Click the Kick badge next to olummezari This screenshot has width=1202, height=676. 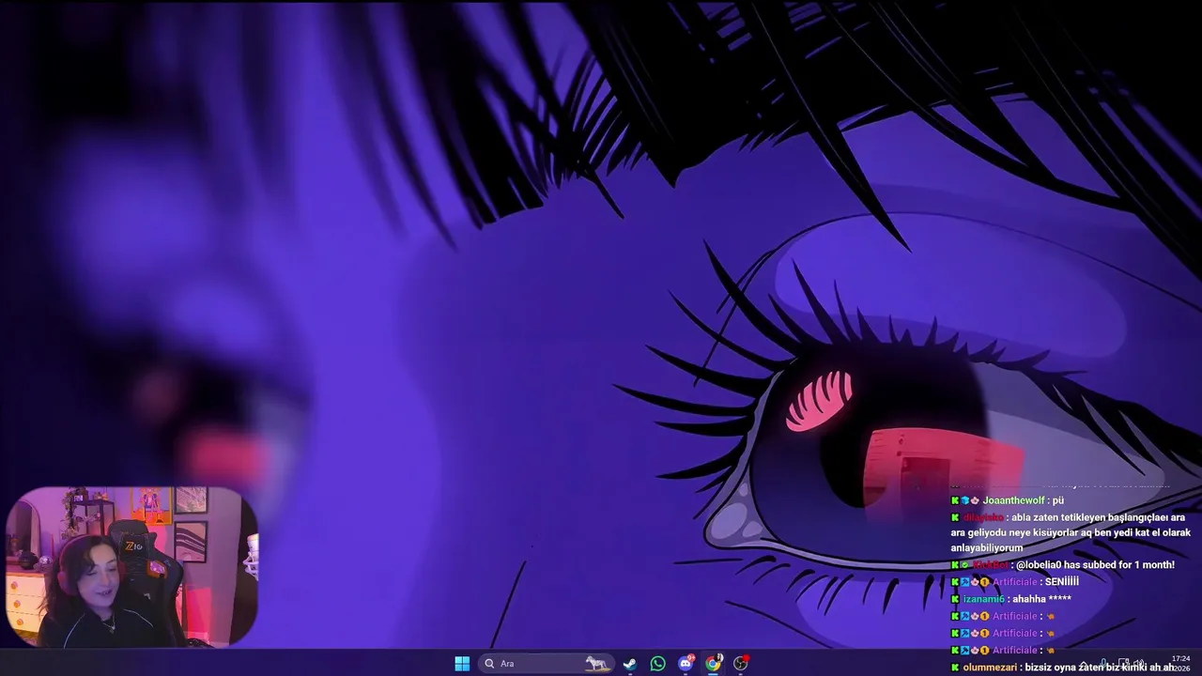click(x=955, y=667)
